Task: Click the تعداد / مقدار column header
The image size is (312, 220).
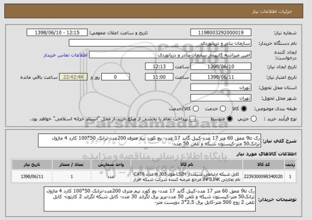Action: click(x=71, y=164)
